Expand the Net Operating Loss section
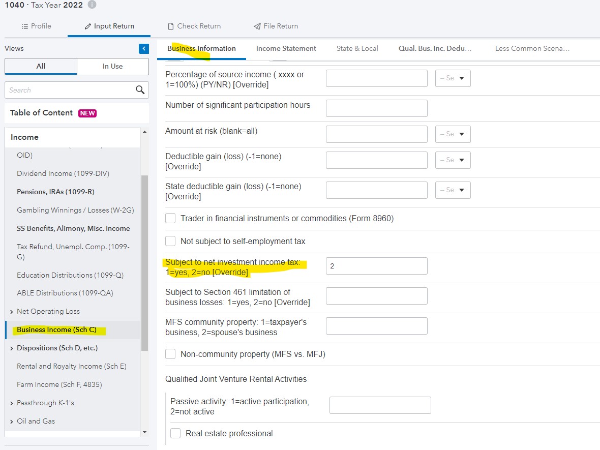 pyautogui.click(x=11, y=311)
